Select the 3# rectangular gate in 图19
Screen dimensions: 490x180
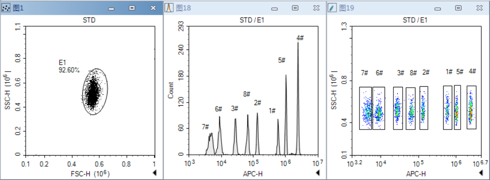pyautogui.click(x=398, y=108)
